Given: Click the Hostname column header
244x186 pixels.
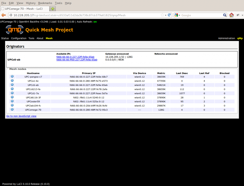Looking at the screenshot, I should [x=33, y=73].
